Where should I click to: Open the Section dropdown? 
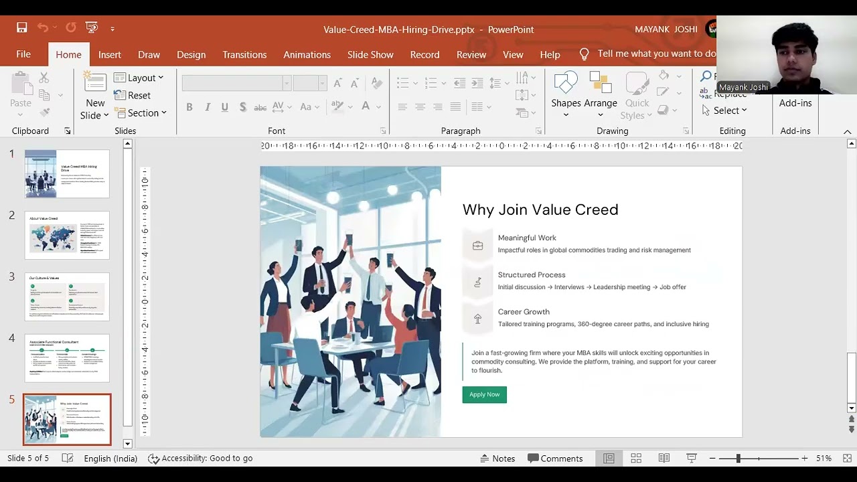[x=140, y=112]
